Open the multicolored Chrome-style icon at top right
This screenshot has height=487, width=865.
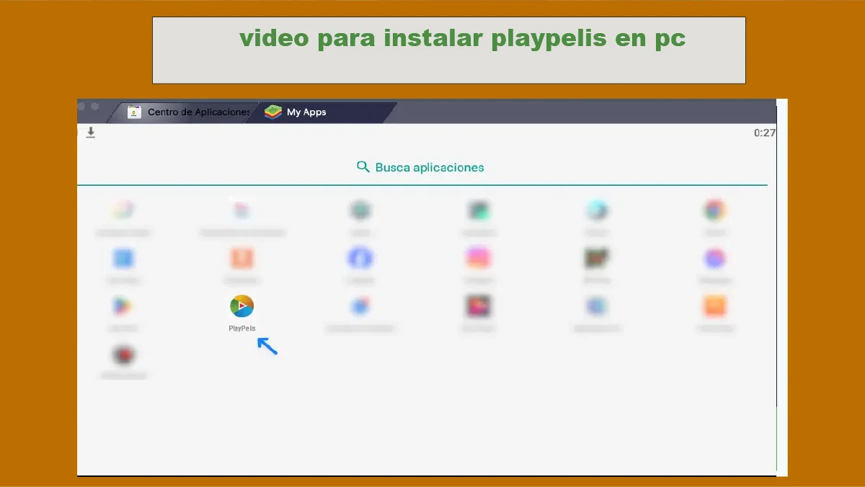pos(714,211)
